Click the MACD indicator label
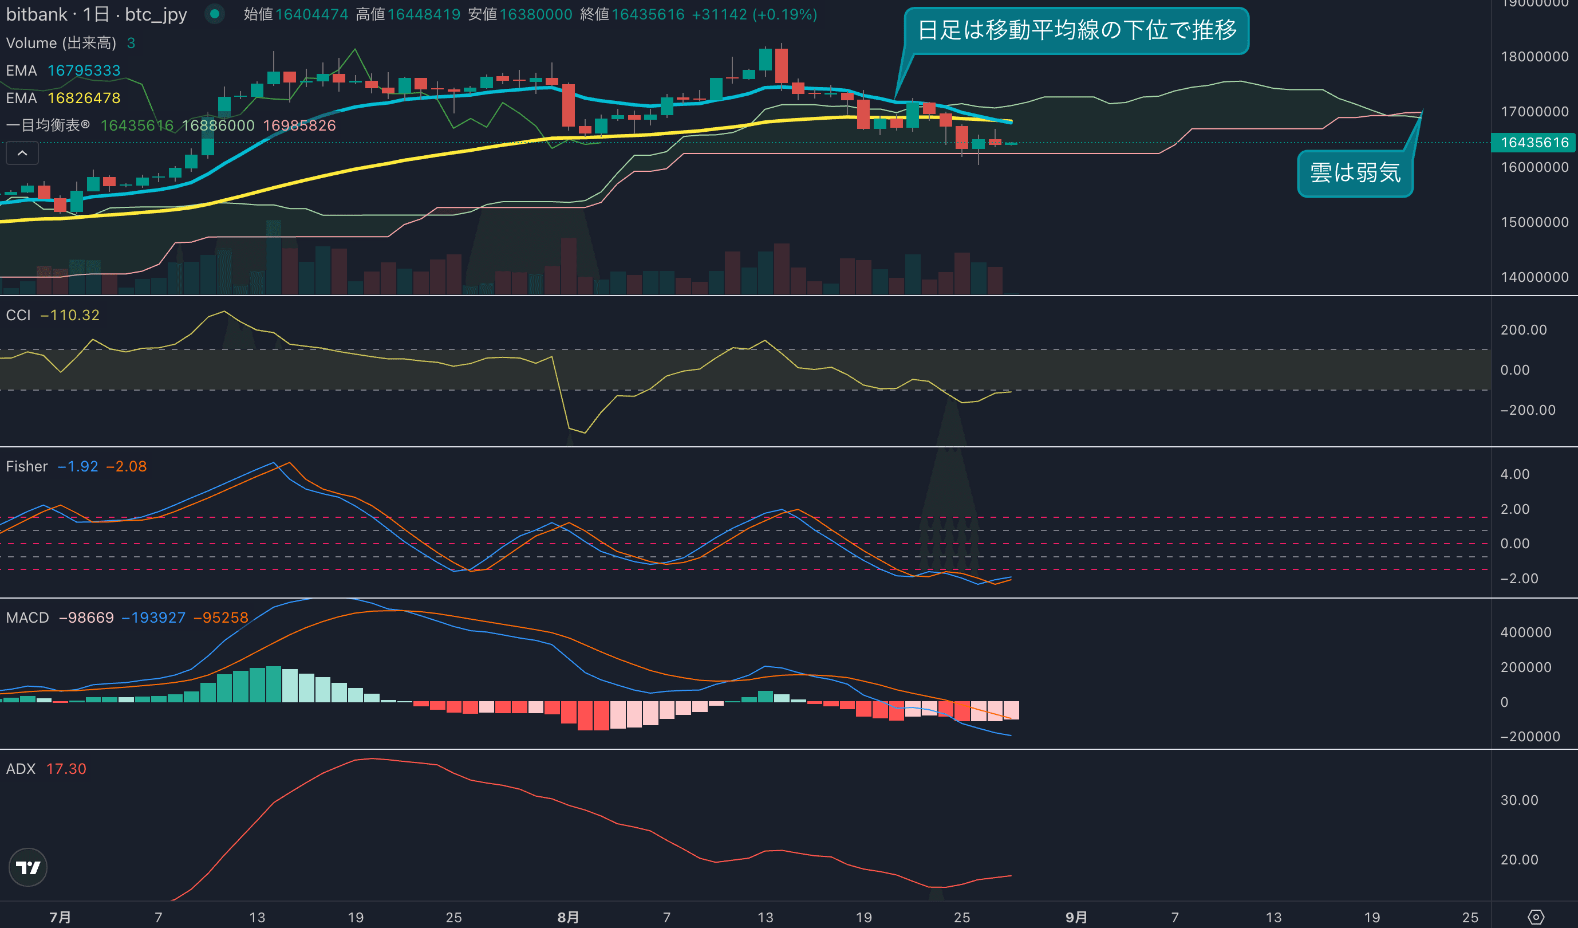1578x928 pixels. [27, 618]
